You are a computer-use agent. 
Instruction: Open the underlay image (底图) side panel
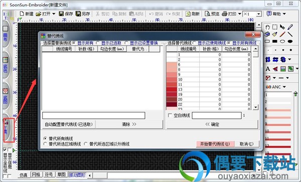(6, 97)
